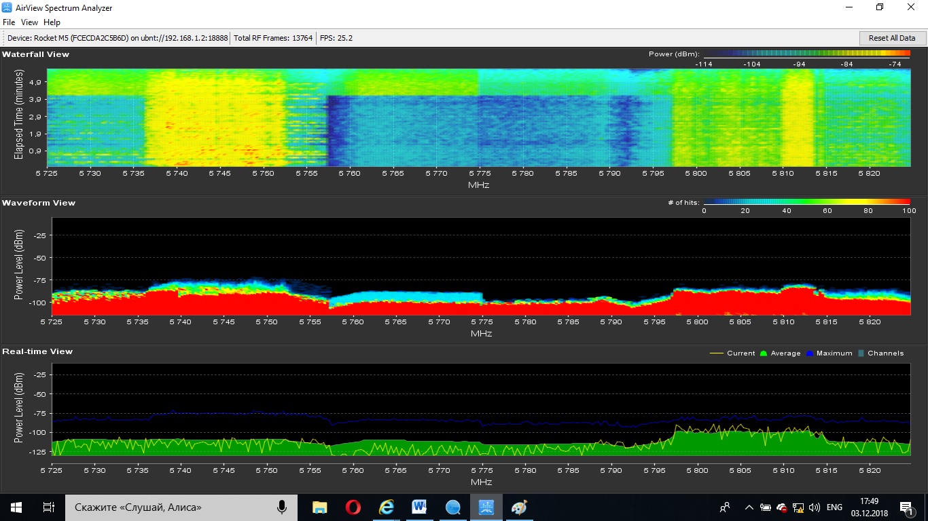
Task: Open File Explorer from taskbar
Action: [319, 507]
